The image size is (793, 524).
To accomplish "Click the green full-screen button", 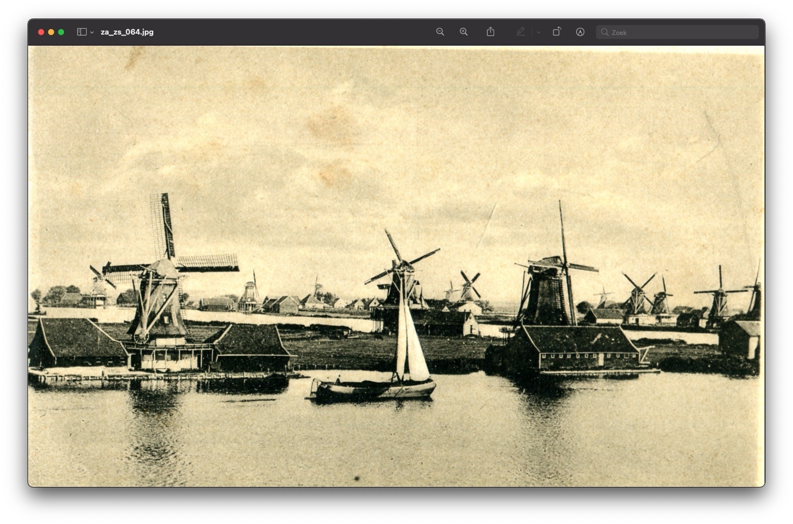I will coord(61,32).
